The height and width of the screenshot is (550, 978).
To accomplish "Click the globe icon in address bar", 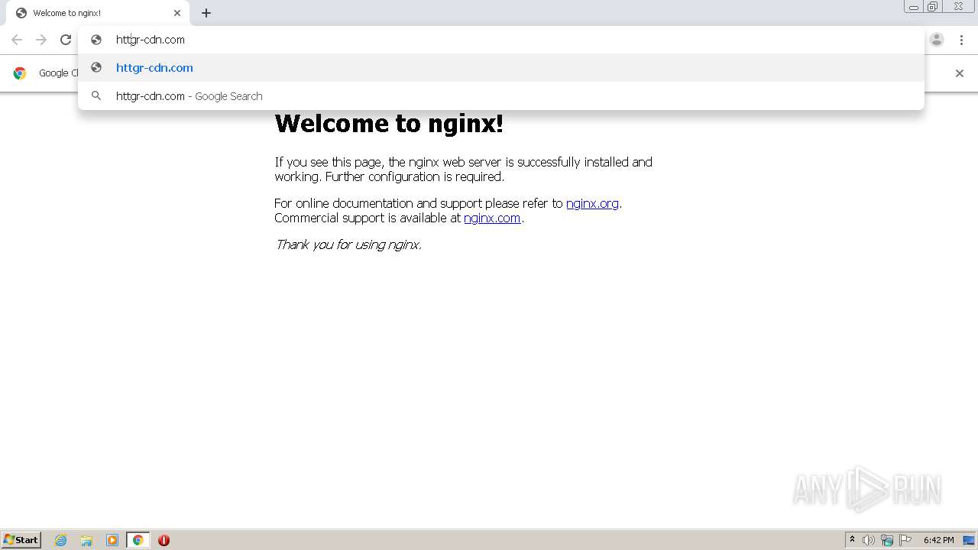I will click(x=96, y=40).
